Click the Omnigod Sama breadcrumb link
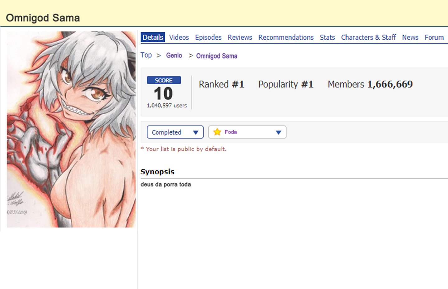 217,56
